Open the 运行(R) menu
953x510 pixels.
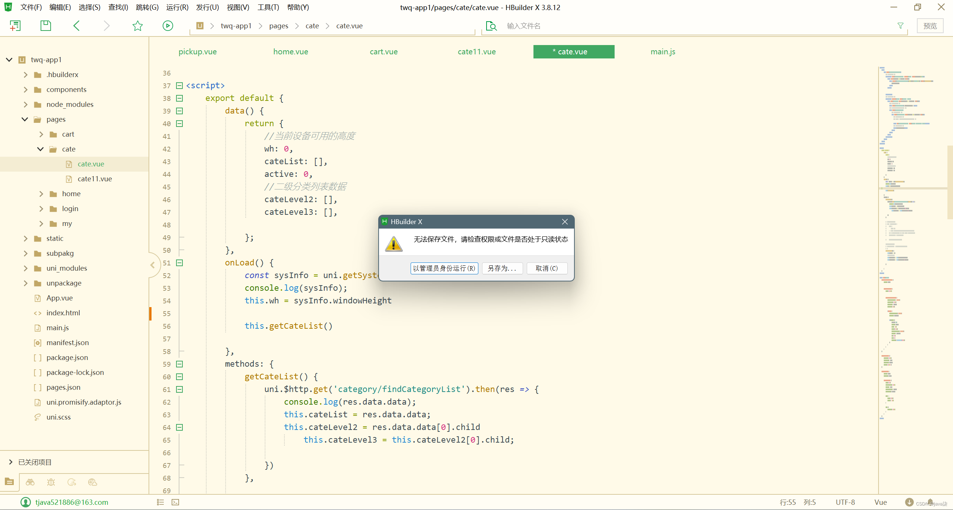pos(177,7)
